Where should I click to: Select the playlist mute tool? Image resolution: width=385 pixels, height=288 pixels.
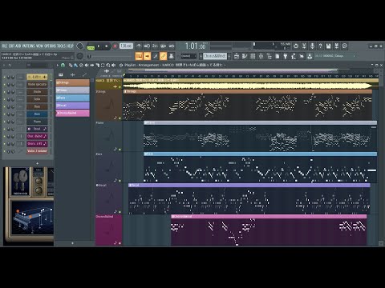click(x=87, y=65)
